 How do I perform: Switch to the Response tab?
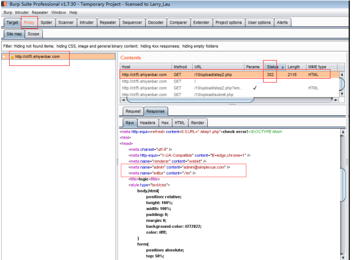coord(155,112)
